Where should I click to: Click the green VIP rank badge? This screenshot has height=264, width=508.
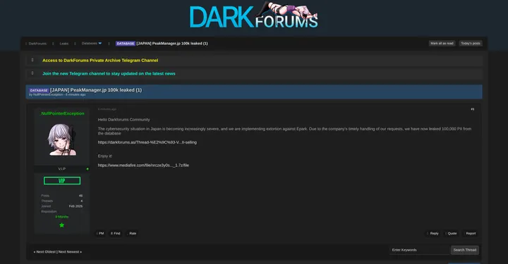[62, 181]
